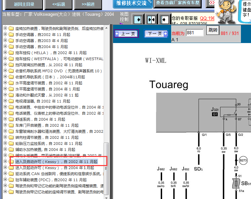Click the view control left-arrow icon

click(x=165, y=20)
